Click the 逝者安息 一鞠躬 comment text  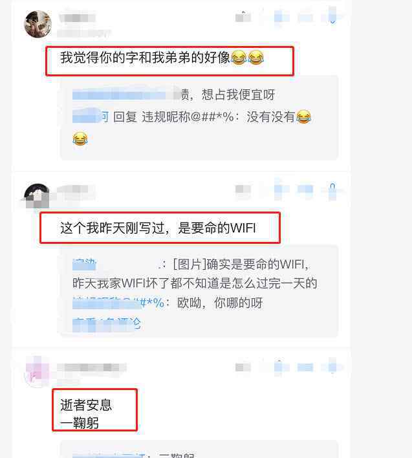[86, 414]
